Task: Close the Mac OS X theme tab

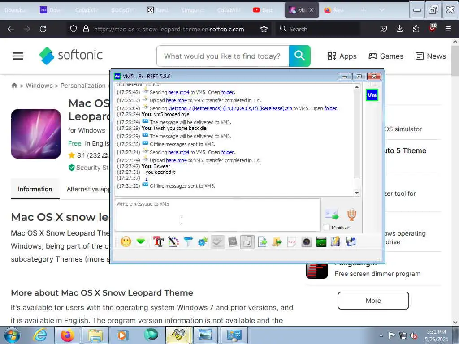Action: (x=312, y=10)
